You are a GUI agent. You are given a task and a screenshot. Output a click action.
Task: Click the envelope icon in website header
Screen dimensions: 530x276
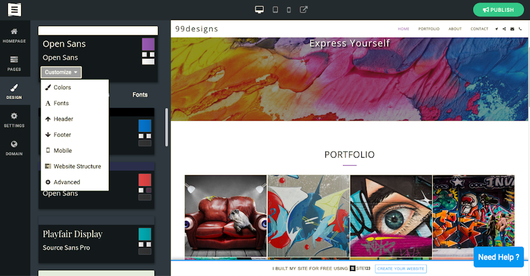(x=512, y=29)
